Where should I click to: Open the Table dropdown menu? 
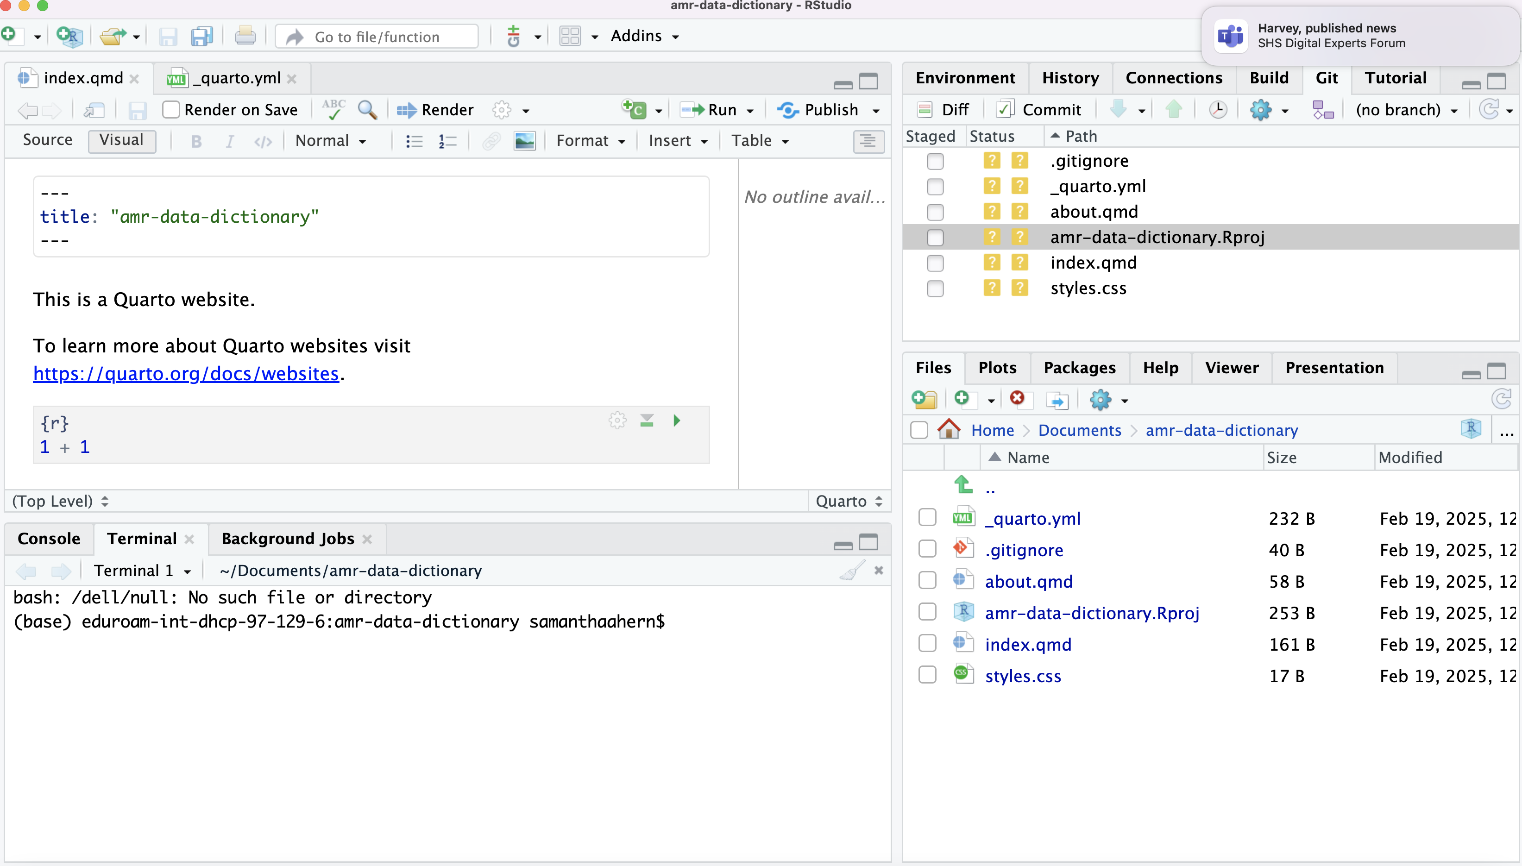click(760, 141)
